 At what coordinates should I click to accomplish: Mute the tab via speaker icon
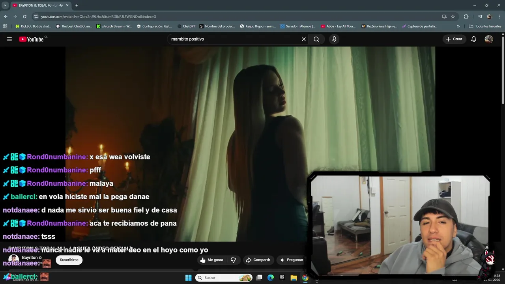tap(61, 6)
